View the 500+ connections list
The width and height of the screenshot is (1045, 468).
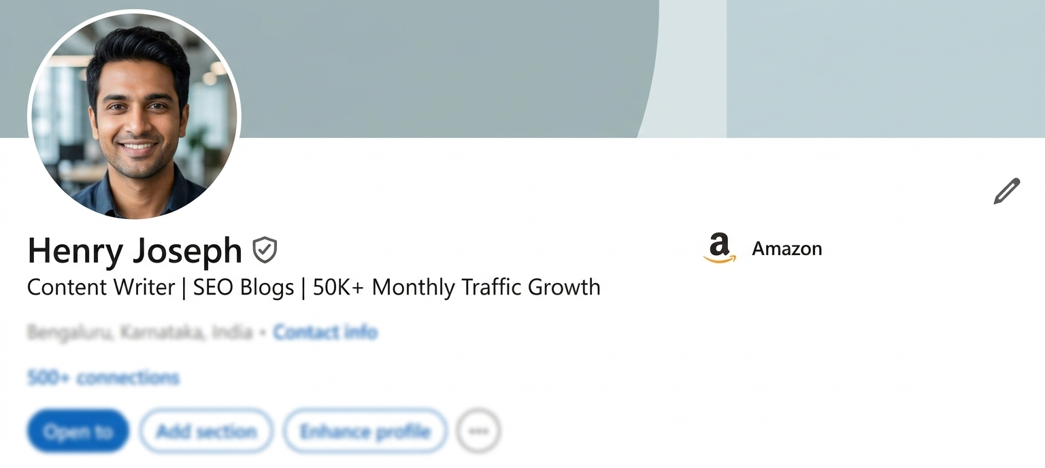pyautogui.click(x=103, y=378)
